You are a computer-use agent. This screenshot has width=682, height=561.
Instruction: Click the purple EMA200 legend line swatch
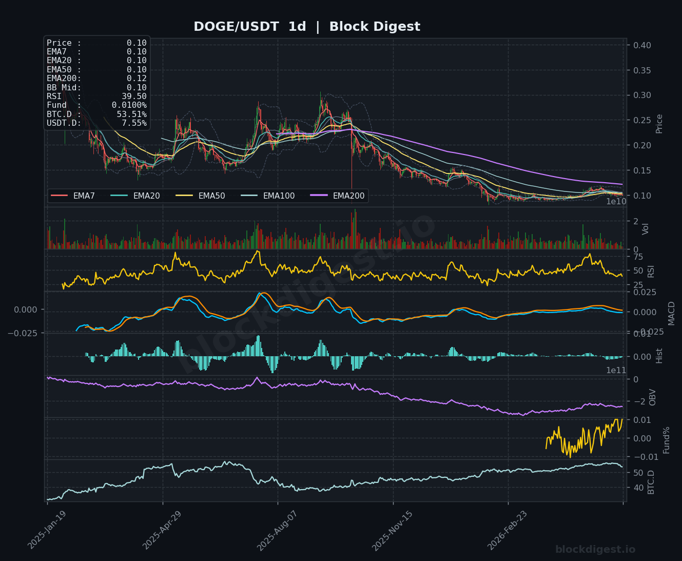[x=319, y=196]
